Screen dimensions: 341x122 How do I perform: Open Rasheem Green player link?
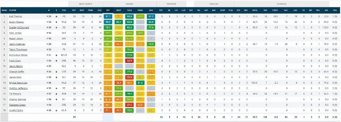[x=17, y=105]
